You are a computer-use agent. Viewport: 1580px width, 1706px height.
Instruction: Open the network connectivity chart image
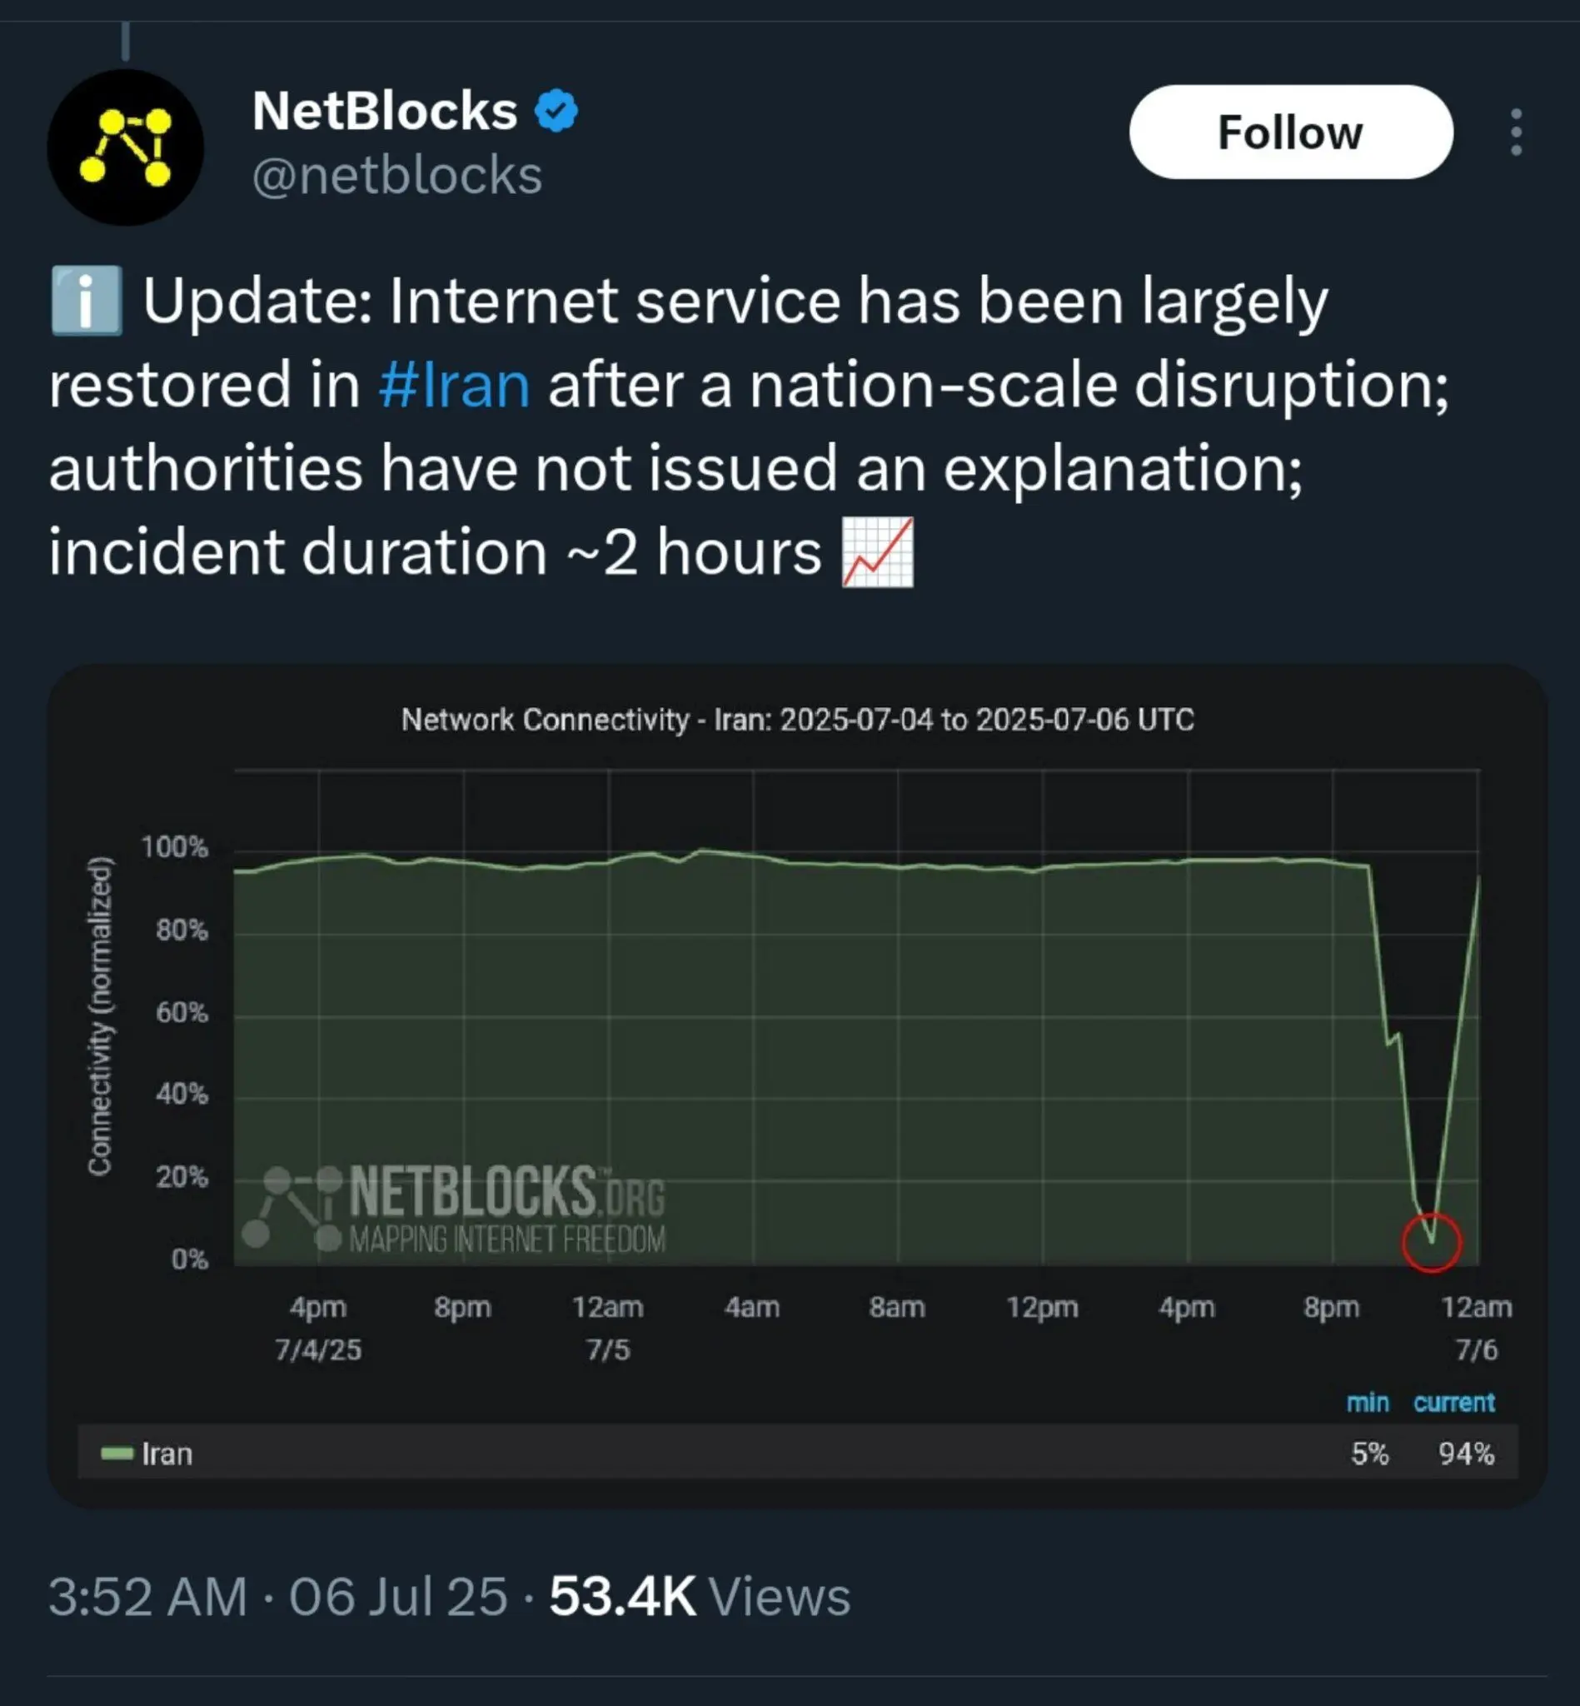797,1086
